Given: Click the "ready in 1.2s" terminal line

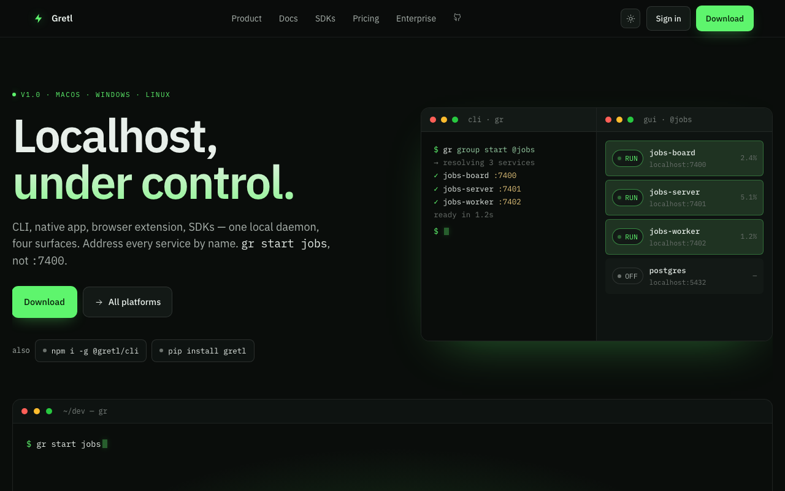Looking at the screenshot, I should (464, 215).
